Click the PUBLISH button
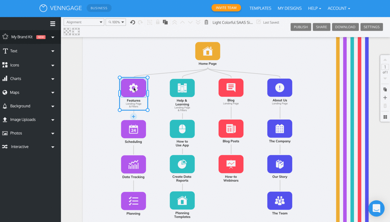390x222 pixels. click(301, 27)
